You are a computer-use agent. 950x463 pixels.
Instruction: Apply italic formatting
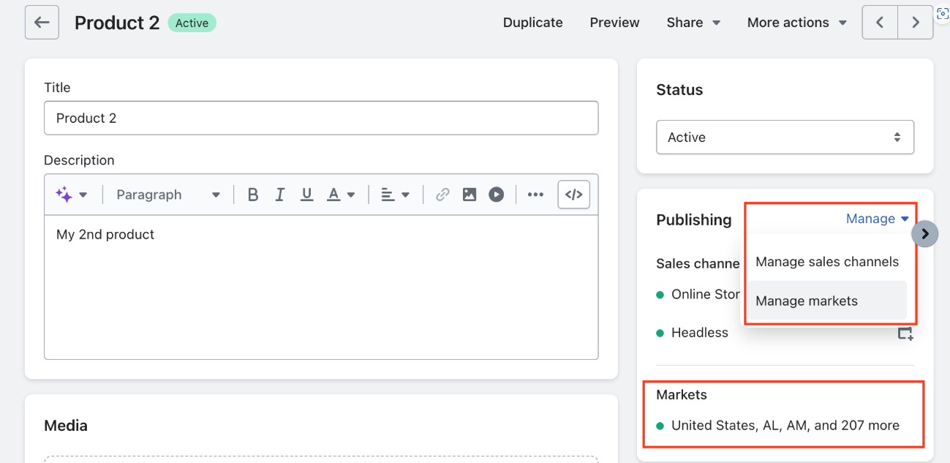tap(279, 195)
